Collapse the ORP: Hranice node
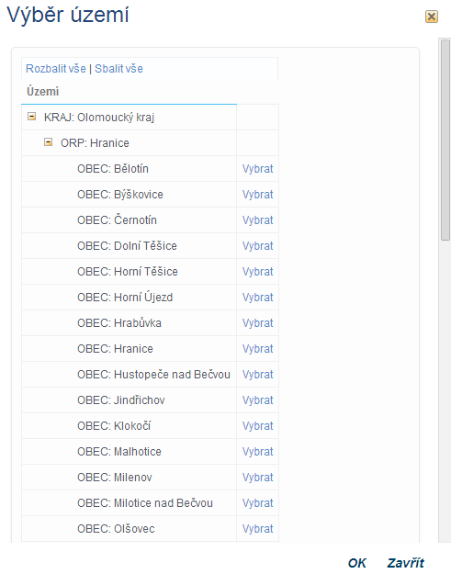Image resolution: width=451 pixels, height=574 pixels. pos(49,142)
